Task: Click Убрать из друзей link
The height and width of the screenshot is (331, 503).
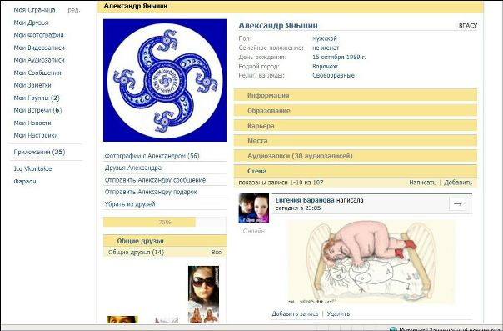Action: [x=130, y=204]
